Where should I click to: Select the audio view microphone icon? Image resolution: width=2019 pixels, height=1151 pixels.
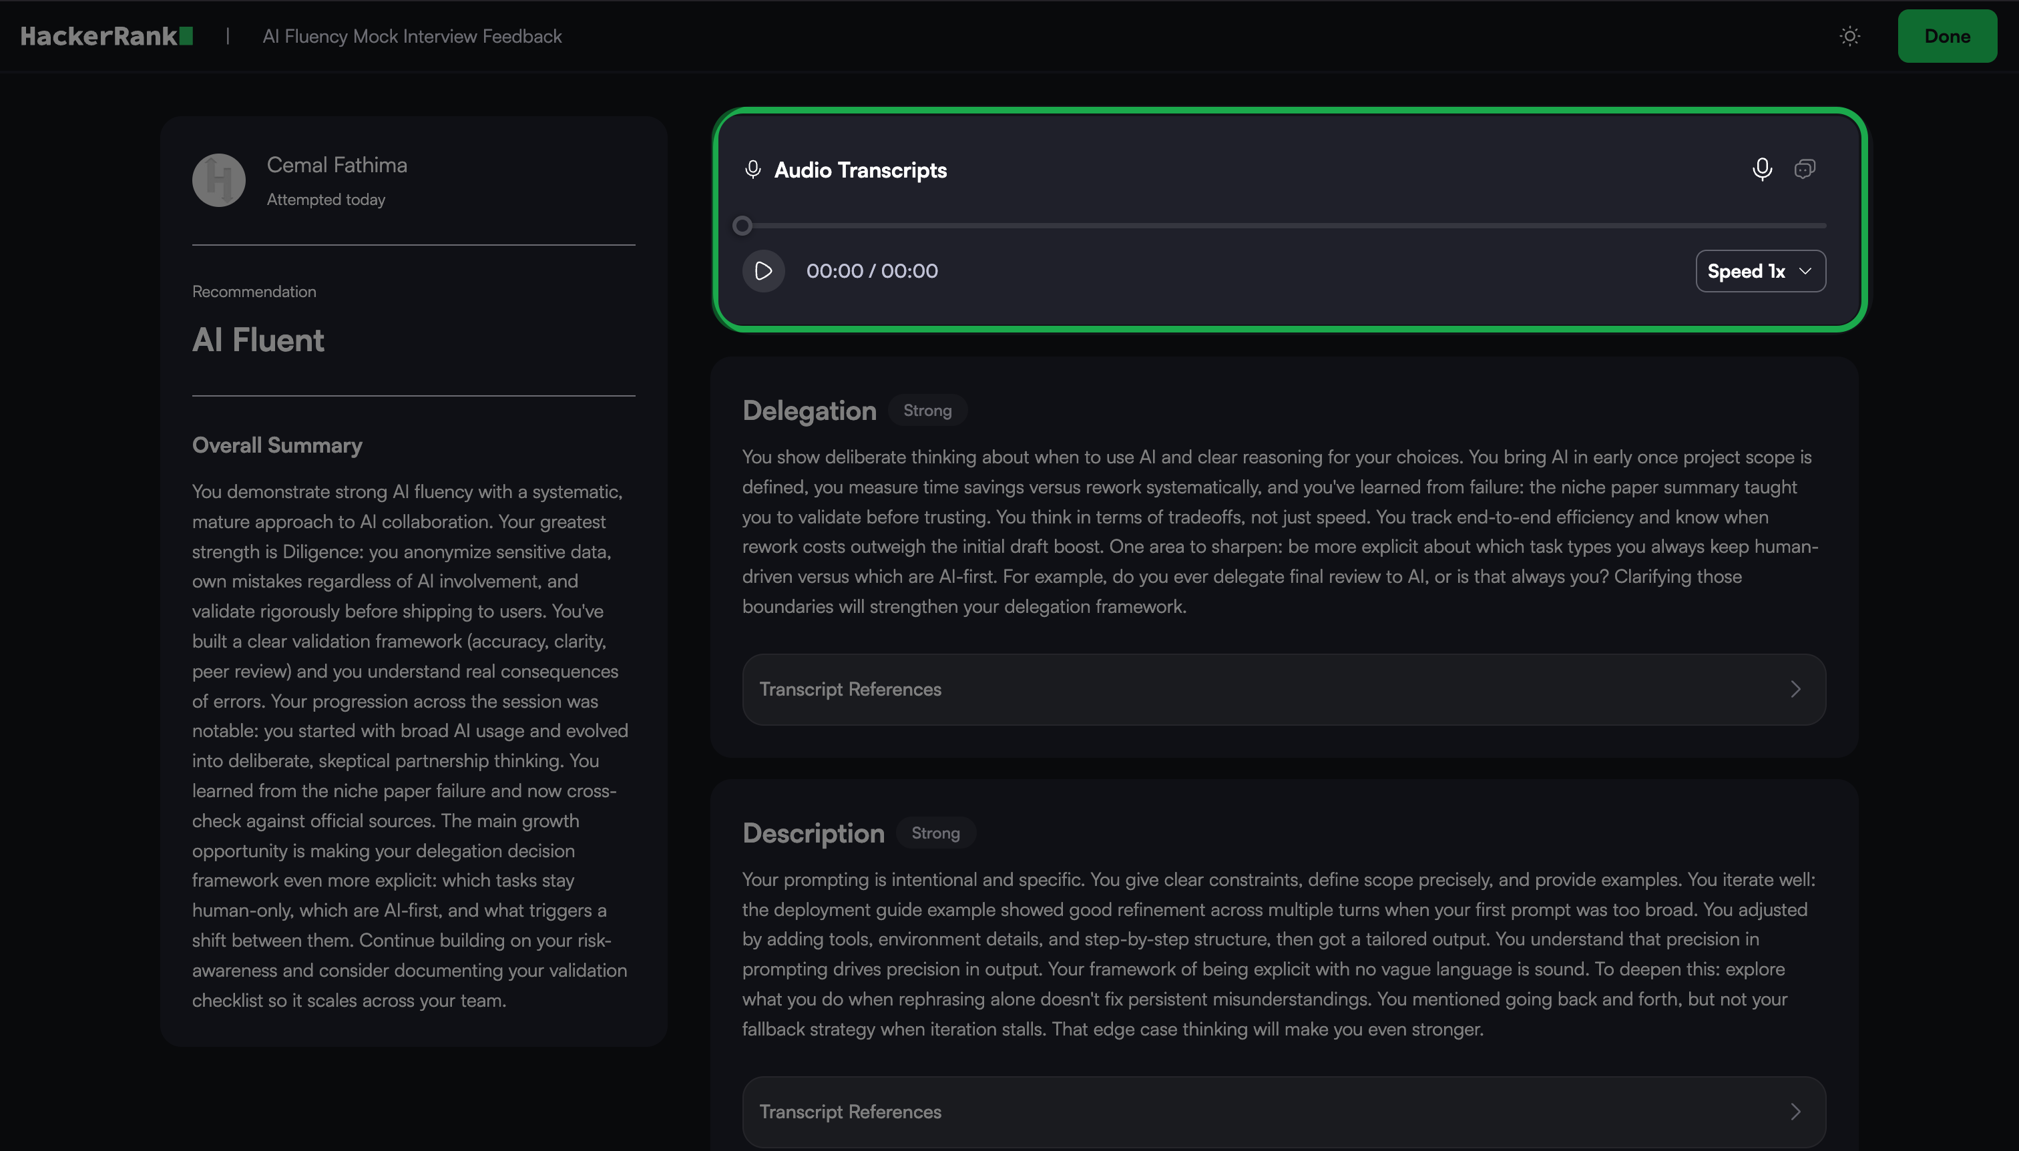click(1761, 169)
